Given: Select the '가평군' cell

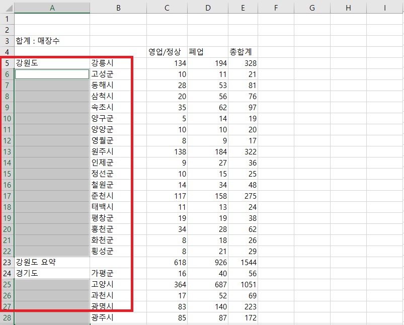Looking at the screenshot, I should point(118,274).
